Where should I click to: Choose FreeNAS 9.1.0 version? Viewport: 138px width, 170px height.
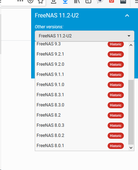tap(81, 85)
